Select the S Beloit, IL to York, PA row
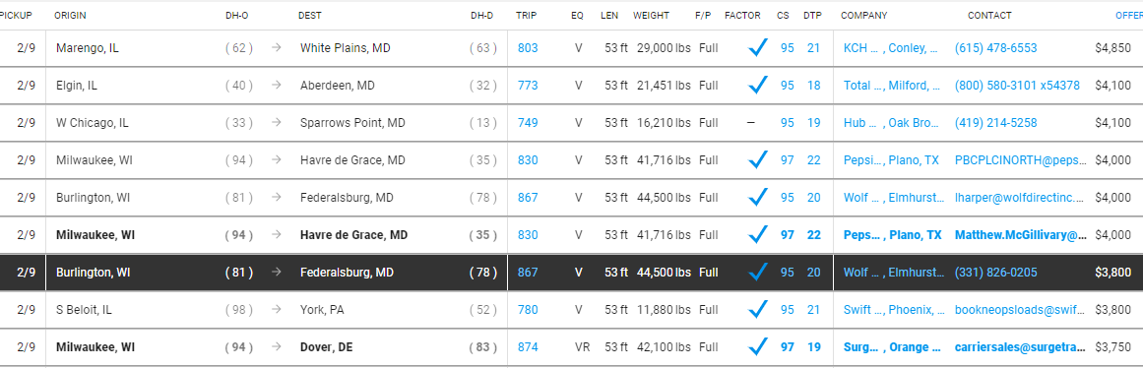 571,310
